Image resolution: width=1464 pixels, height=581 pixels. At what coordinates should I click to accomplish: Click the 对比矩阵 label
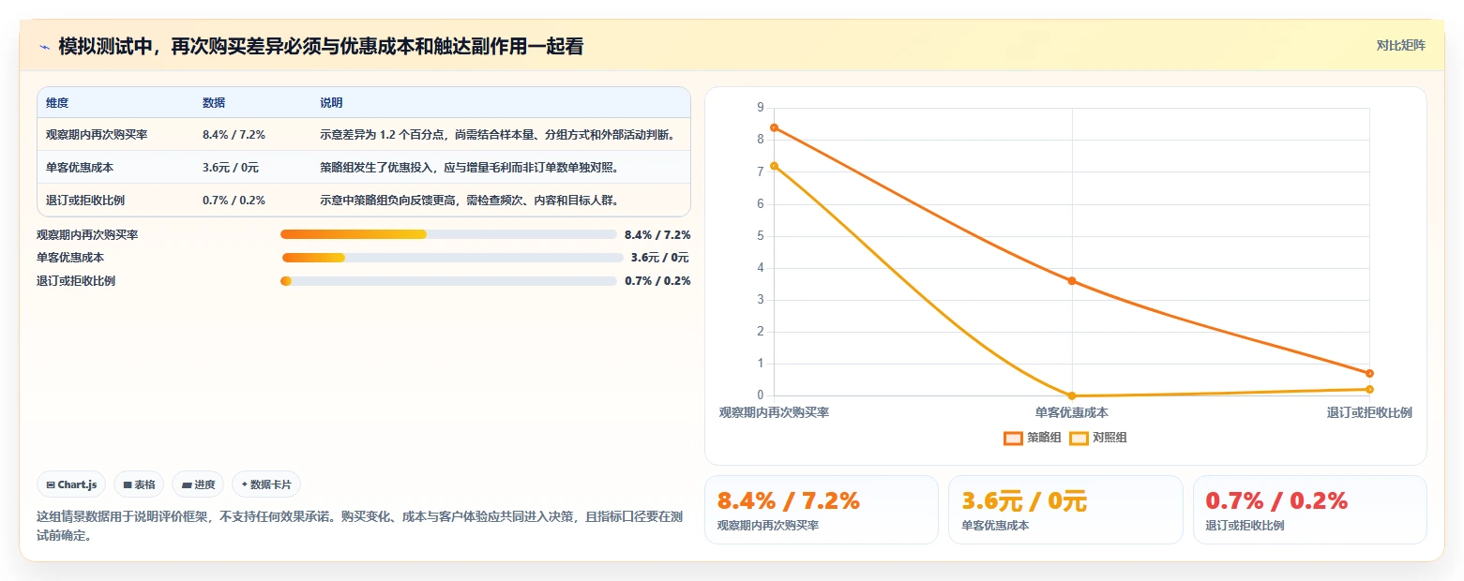point(1400,46)
